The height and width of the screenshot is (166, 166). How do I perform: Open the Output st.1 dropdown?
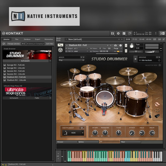[x=77, y=48]
